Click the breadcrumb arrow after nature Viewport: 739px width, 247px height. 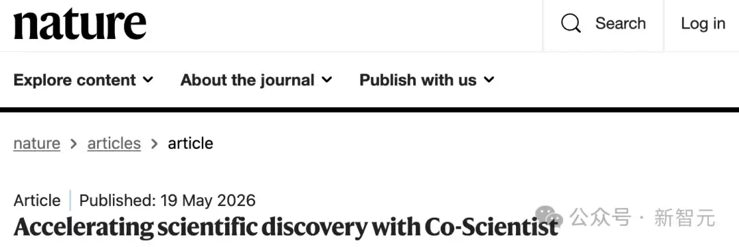[73, 144]
